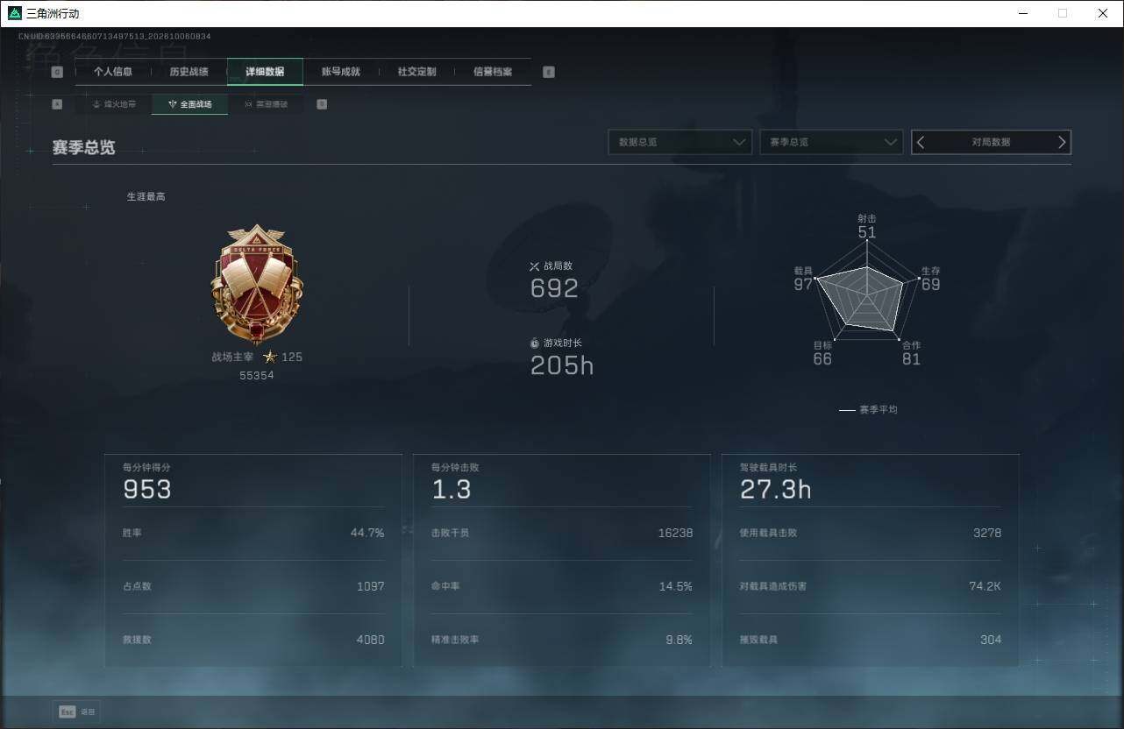The width and height of the screenshot is (1124, 729).
Task: Click the 胜率 value 44.7%
Action: click(367, 533)
